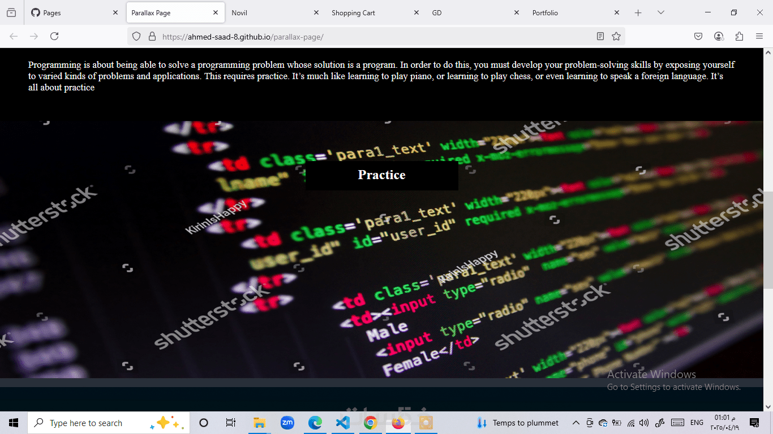Open the Temps to plummet weather widget
This screenshot has height=434, width=773.
(x=517, y=423)
